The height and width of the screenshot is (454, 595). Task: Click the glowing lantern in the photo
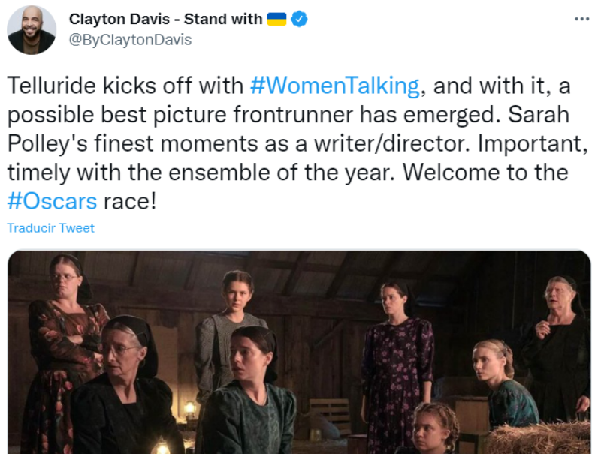point(159,446)
